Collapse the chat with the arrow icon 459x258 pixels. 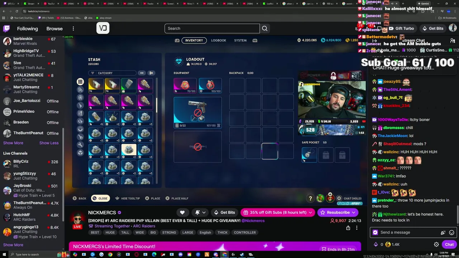click(x=375, y=40)
